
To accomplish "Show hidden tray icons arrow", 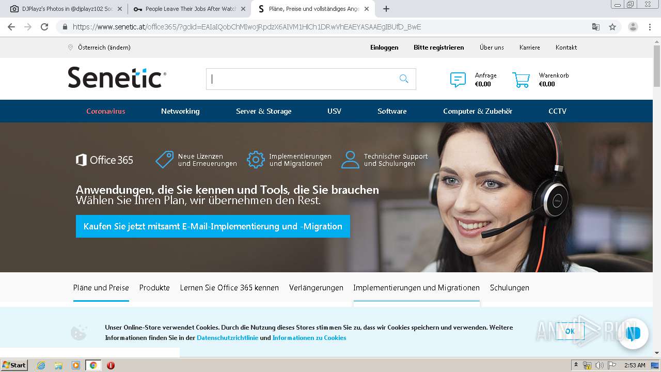I will 576,365.
